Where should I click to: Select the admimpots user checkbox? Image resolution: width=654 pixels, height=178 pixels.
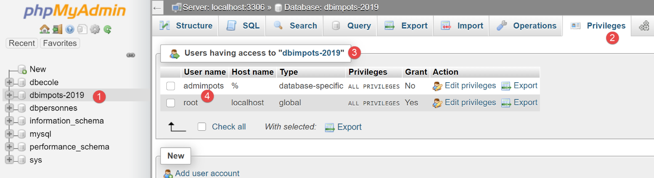171,86
